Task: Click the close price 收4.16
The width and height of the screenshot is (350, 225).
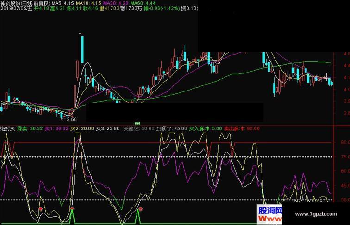Action: point(91,9)
